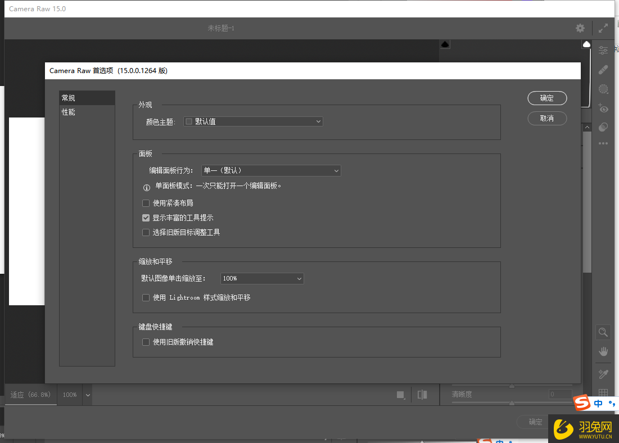The width and height of the screenshot is (619, 443).
Task: Confirm preferences with 确定 button
Action: (x=547, y=98)
